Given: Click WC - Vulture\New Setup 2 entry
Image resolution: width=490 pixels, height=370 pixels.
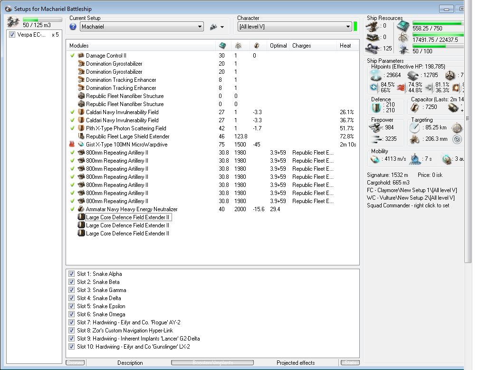Looking at the screenshot, I should tap(411, 198).
